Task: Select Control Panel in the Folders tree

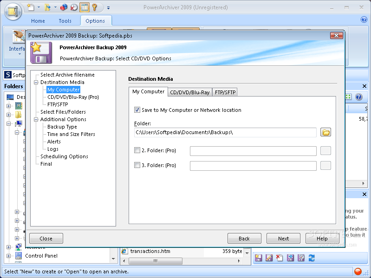Action: pos(41,256)
